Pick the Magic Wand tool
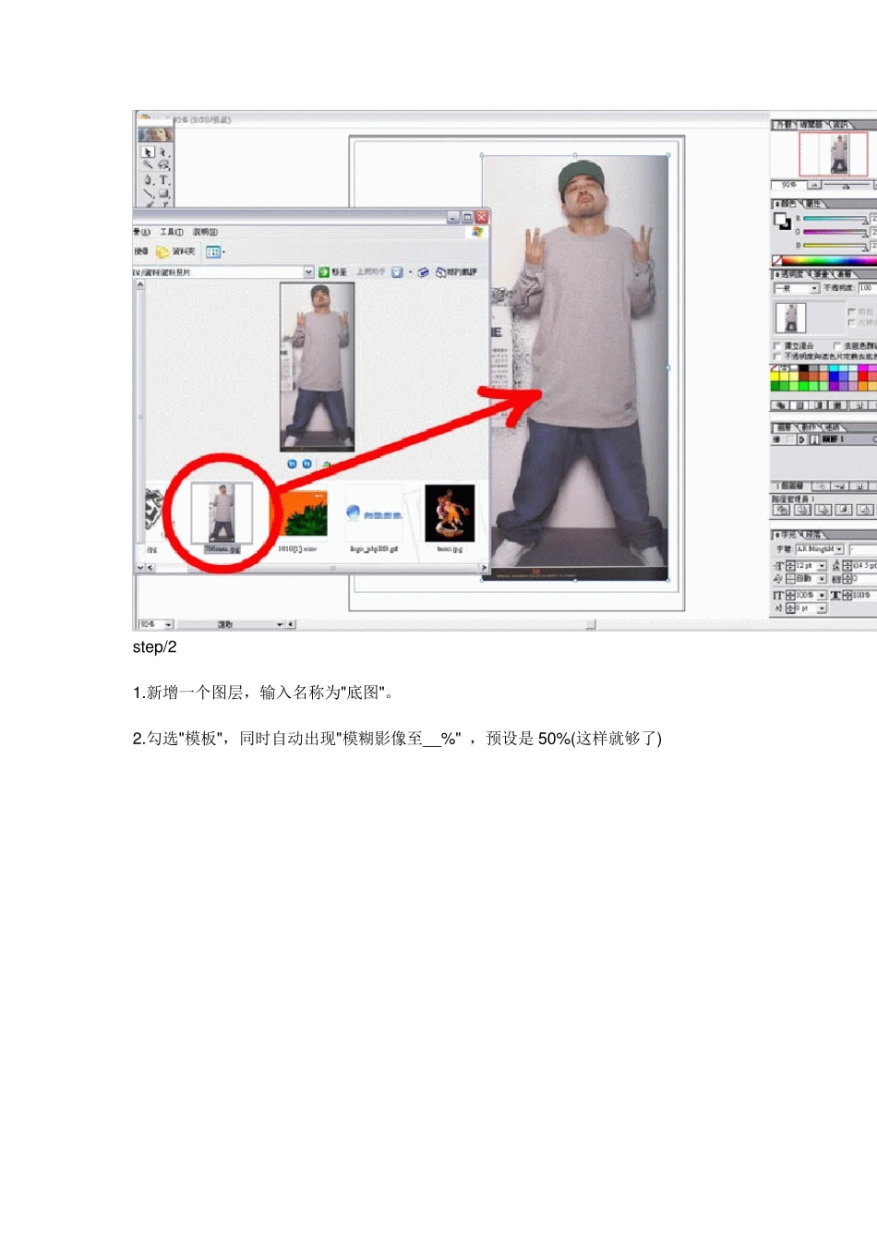Screen dimensions: 877x1241 click(x=148, y=165)
